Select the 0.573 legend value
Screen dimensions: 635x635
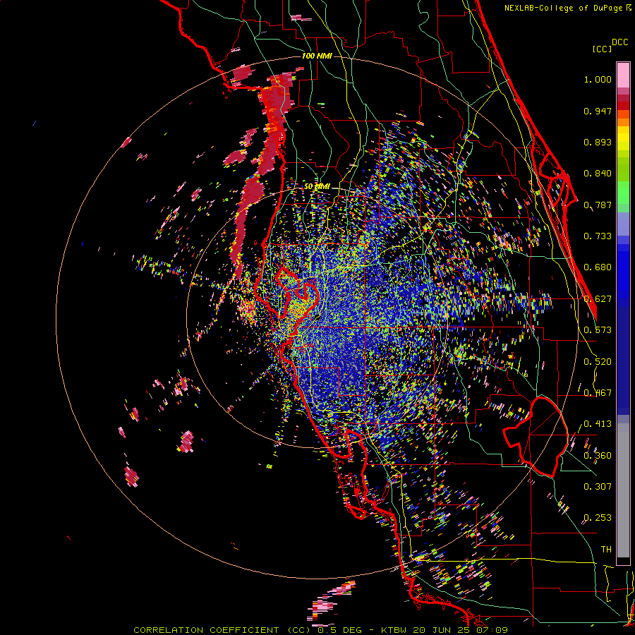(598, 330)
